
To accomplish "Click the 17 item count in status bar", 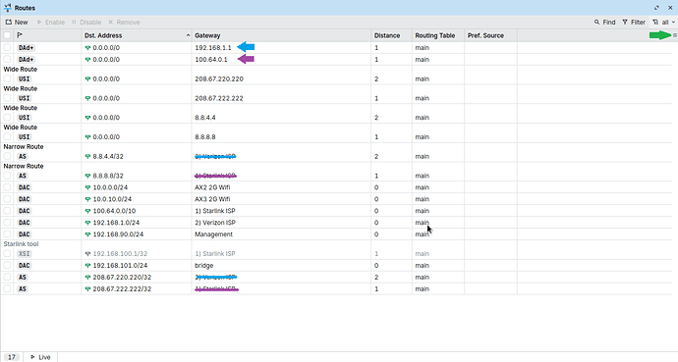I will (12, 357).
